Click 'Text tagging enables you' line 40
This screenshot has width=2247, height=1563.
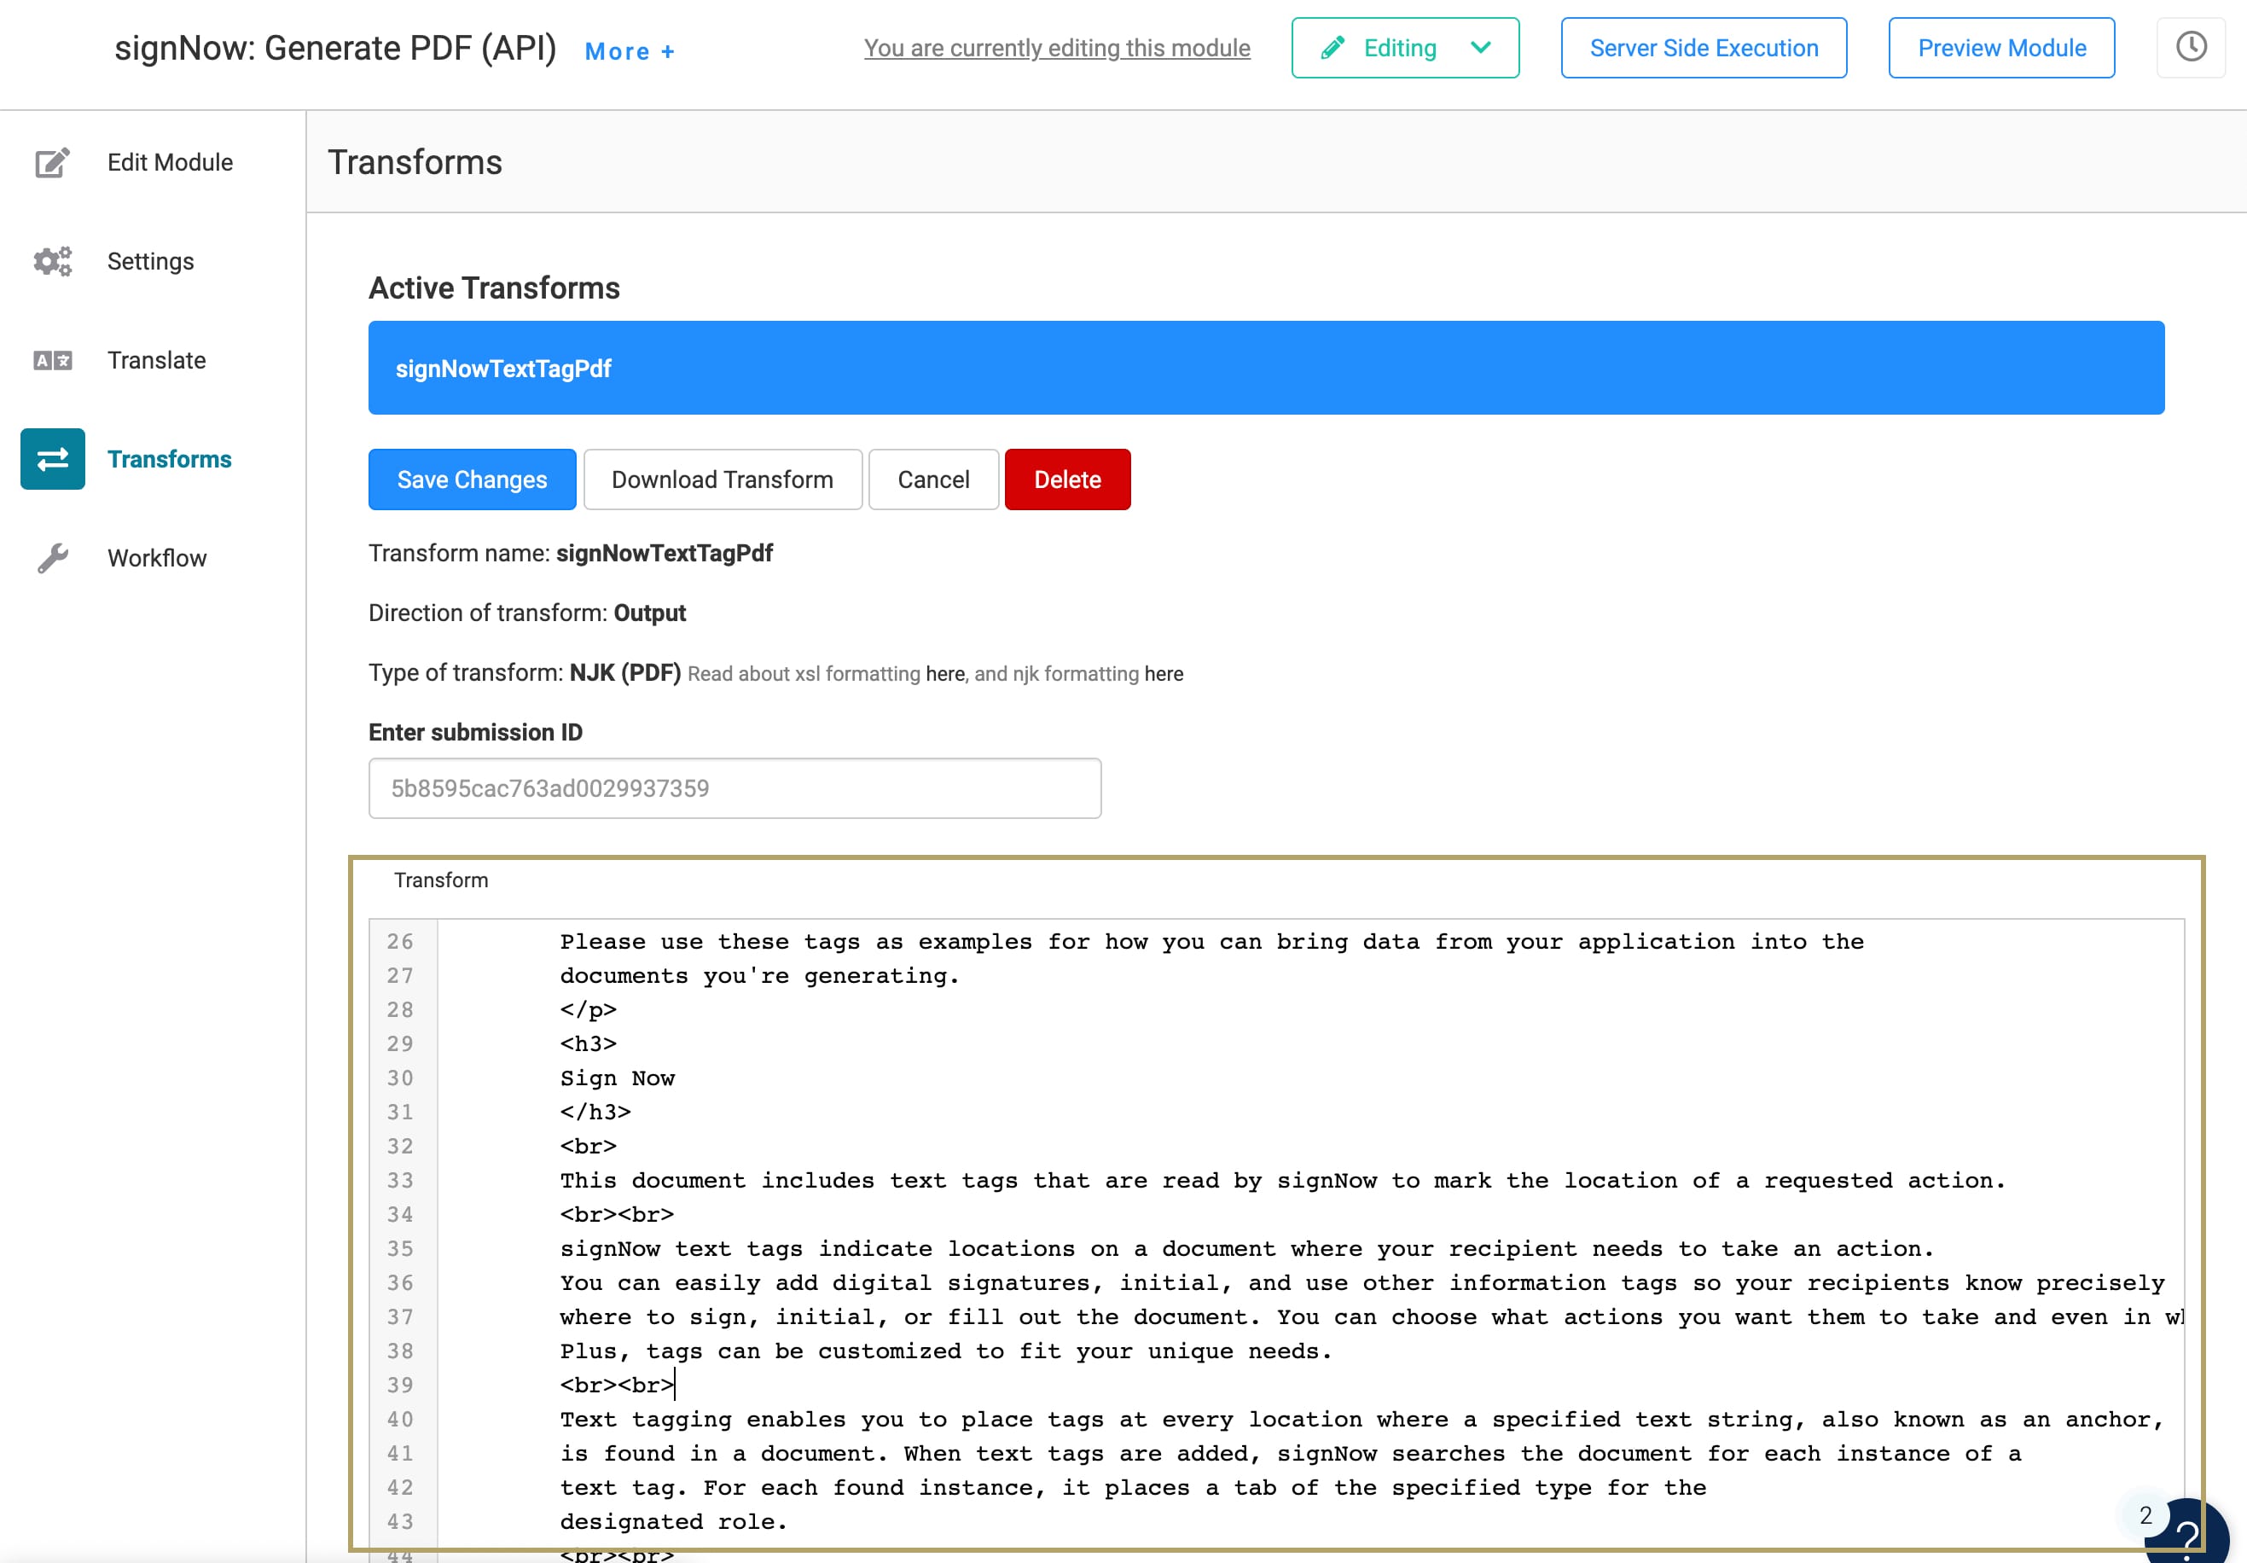(x=1362, y=1419)
